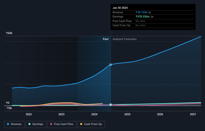This screenshot has height=131, width=205.
Task: Click the 2027 x-axis label
Action: pyautogui.click(x=193, y=114)
